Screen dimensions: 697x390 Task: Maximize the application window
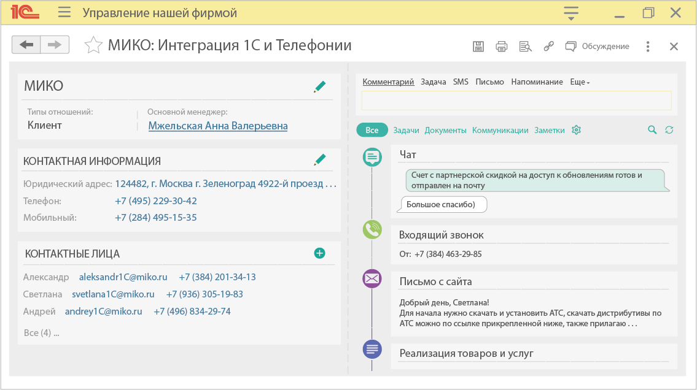[648, 12]
